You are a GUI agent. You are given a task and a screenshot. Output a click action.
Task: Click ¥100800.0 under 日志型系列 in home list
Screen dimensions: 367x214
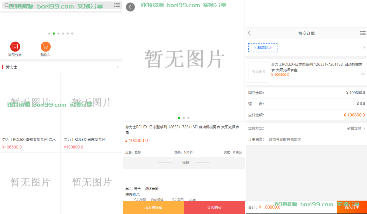74,147
